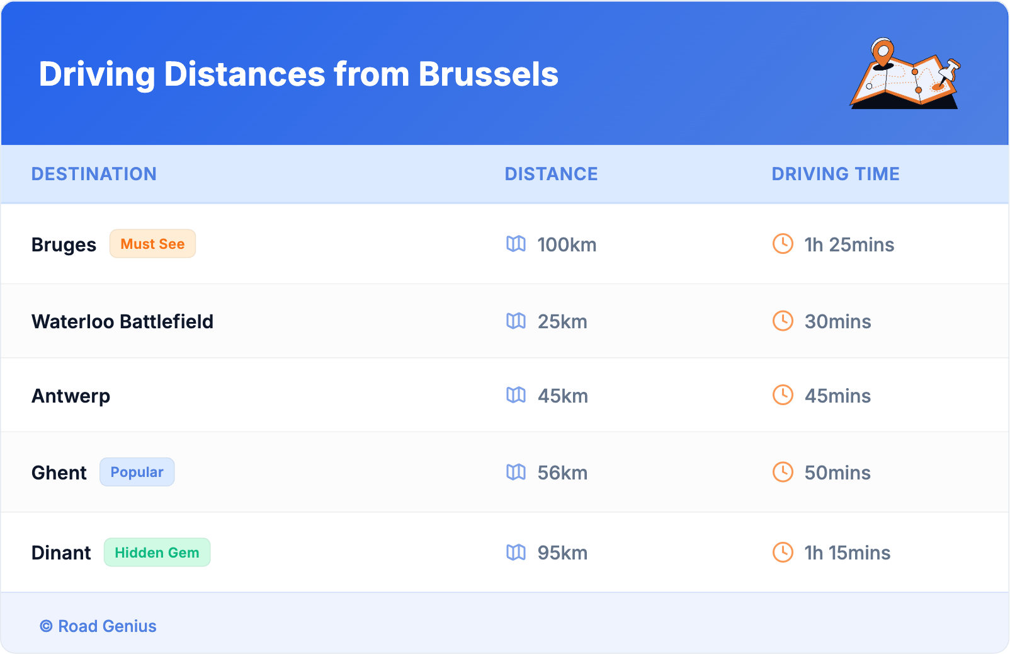Click the map icon beside 95km
Screen dimensions: 1010x654
(516, 553)
